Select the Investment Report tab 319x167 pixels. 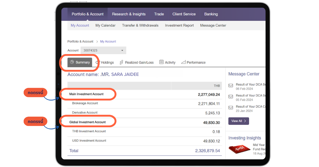(179, 25)
